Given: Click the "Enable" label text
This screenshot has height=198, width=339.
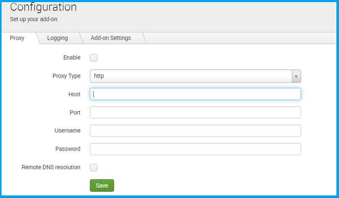Looking at the screenshot, I should (72, 57).
